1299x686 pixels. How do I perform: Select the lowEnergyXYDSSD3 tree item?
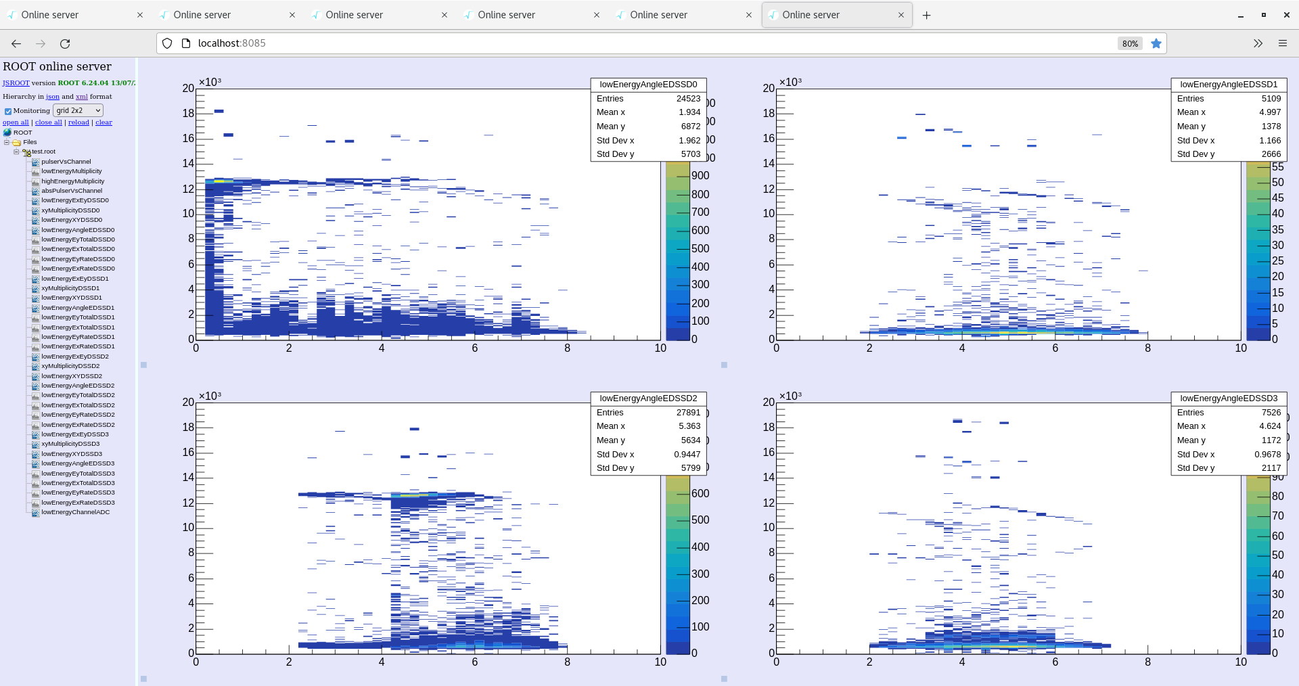72,453
